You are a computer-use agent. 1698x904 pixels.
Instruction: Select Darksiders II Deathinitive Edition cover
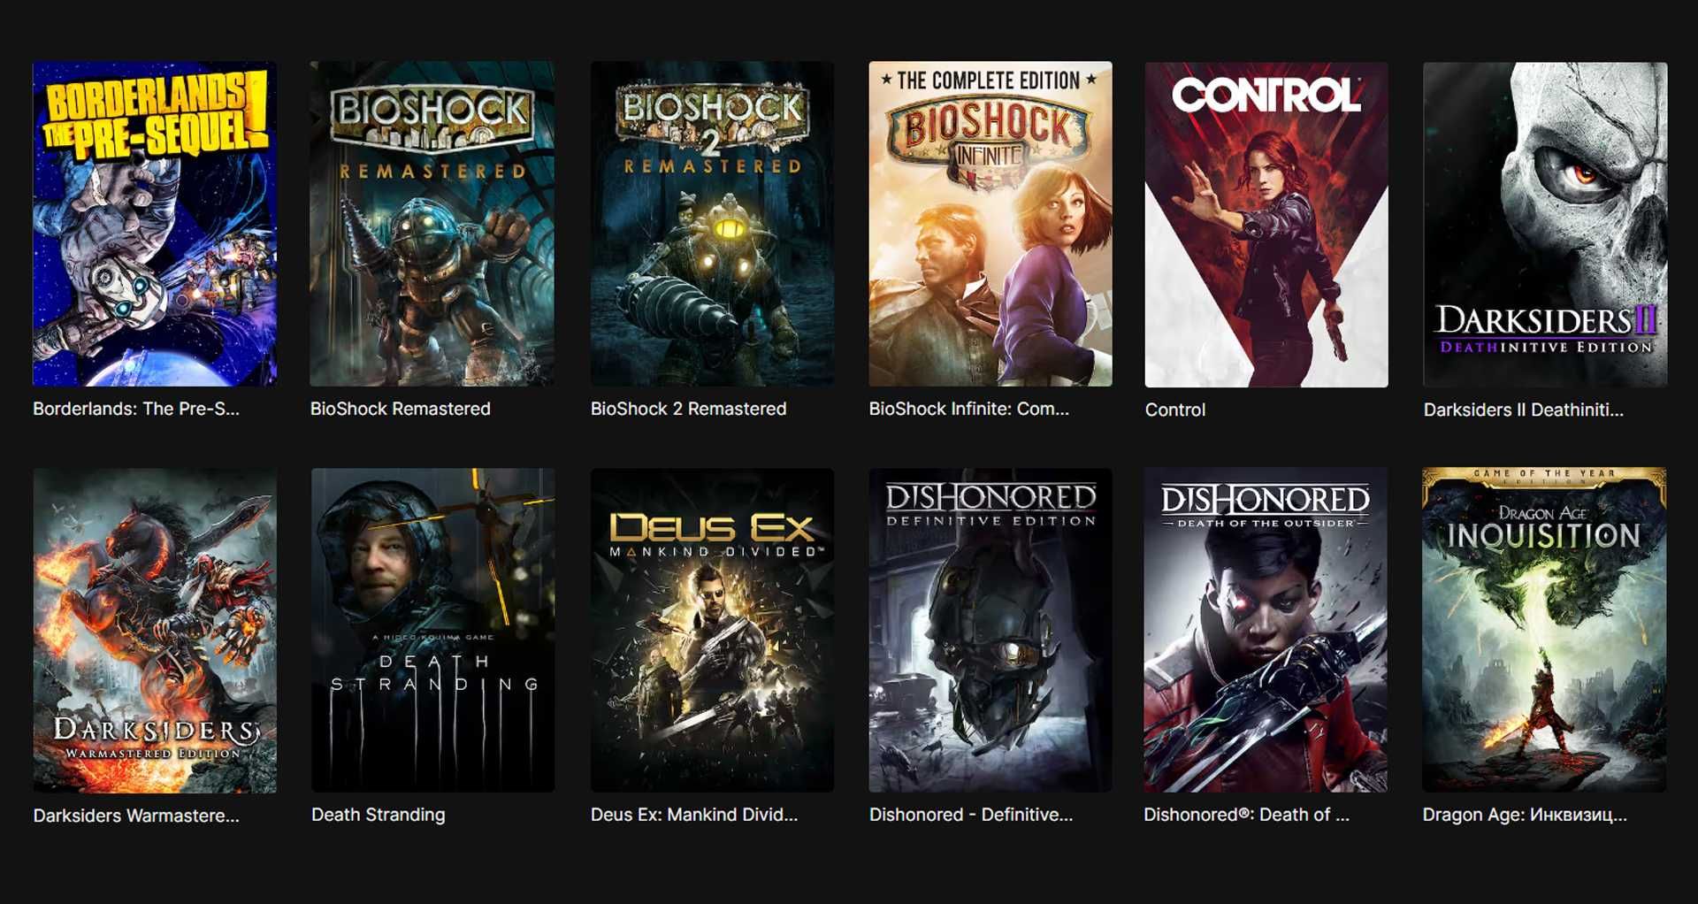coord(1545,225)
